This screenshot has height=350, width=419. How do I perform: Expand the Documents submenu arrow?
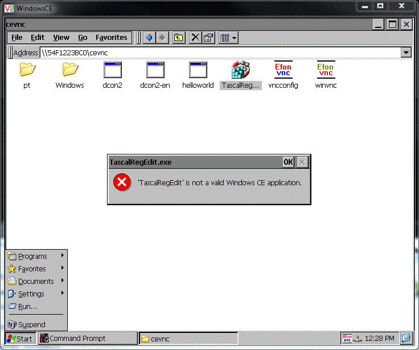(x=62, y=280)
